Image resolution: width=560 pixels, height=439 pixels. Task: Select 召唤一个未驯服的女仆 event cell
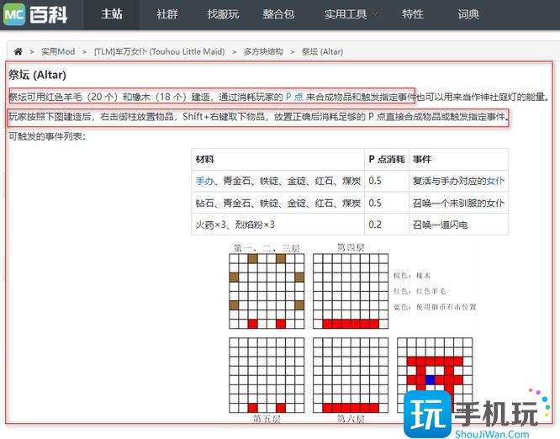pyautogui.click(x=458, y=203)
